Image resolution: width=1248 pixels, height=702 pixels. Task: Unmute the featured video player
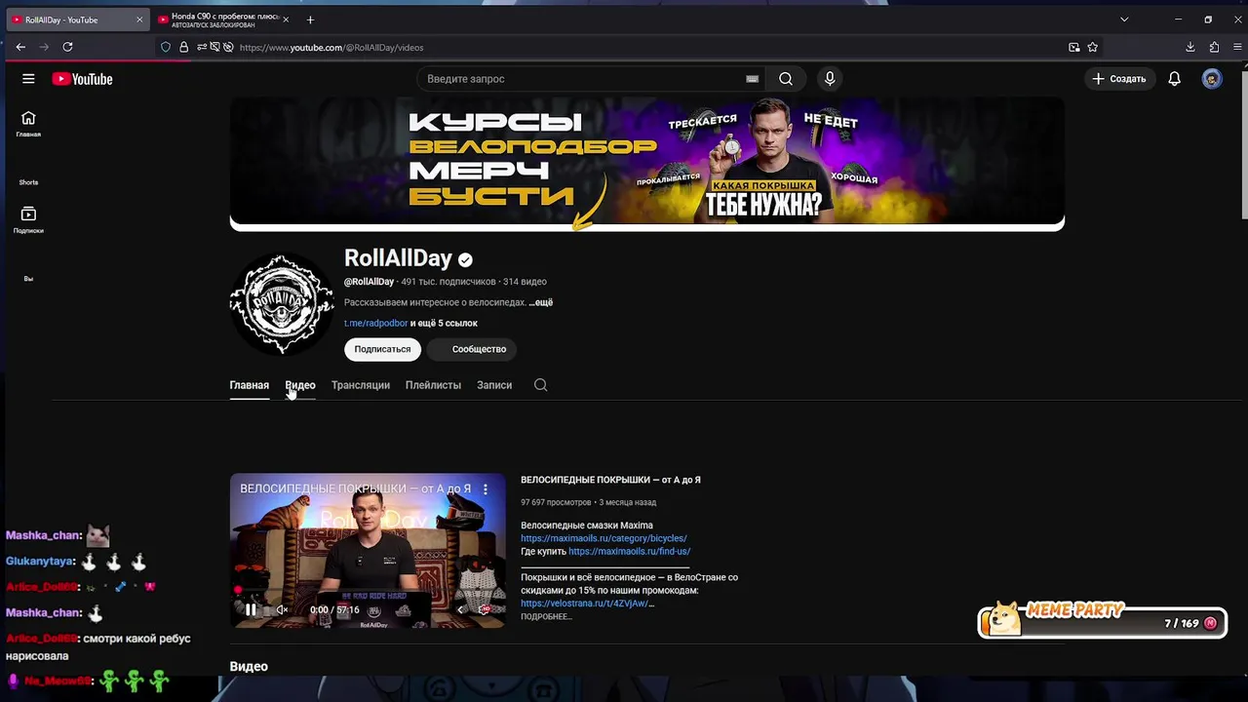tap(282, 610)
